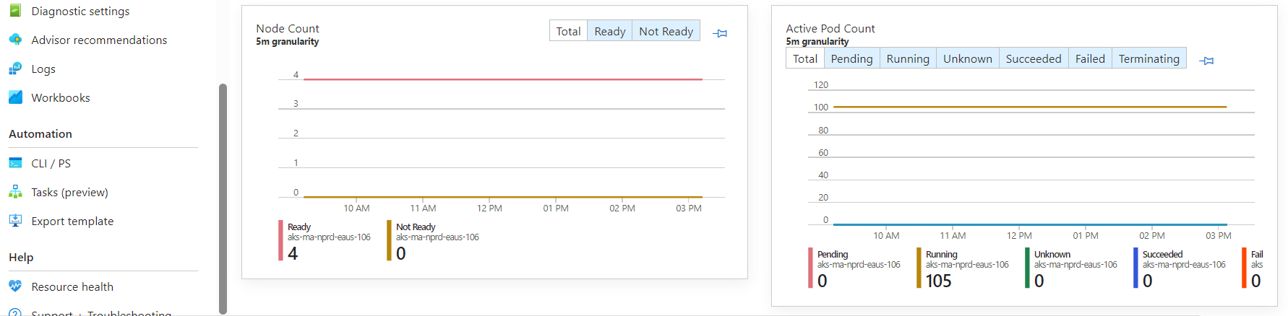Open the Advisor recommendations menu item
Screen dimensions: 1288x316
tap(99, 40)
